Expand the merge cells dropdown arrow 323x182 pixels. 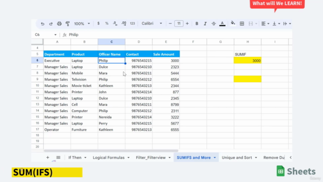(256, 24)
